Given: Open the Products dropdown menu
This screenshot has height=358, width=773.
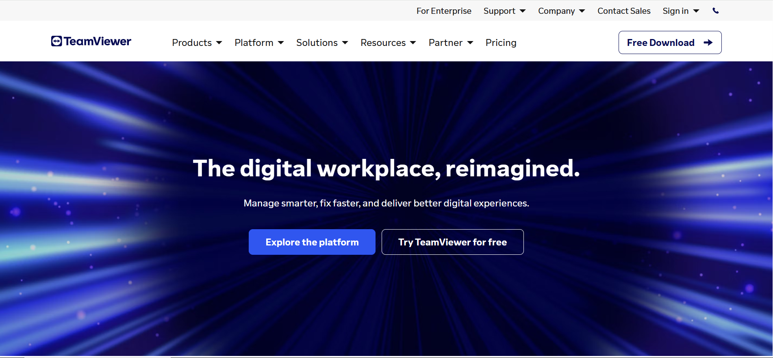Looking at the screenshot, I should point(197,43).
